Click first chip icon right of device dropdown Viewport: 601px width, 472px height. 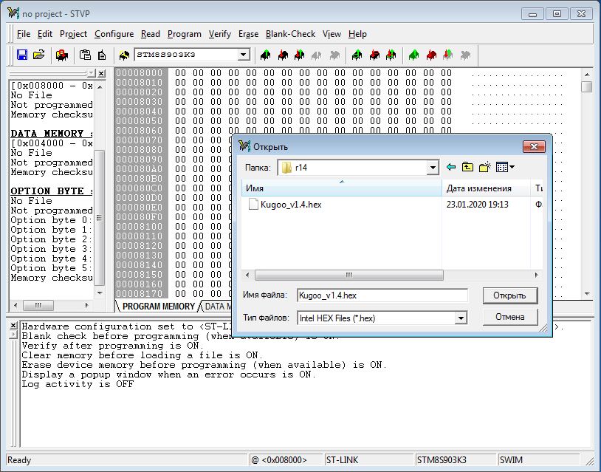[x=265, y=55]
